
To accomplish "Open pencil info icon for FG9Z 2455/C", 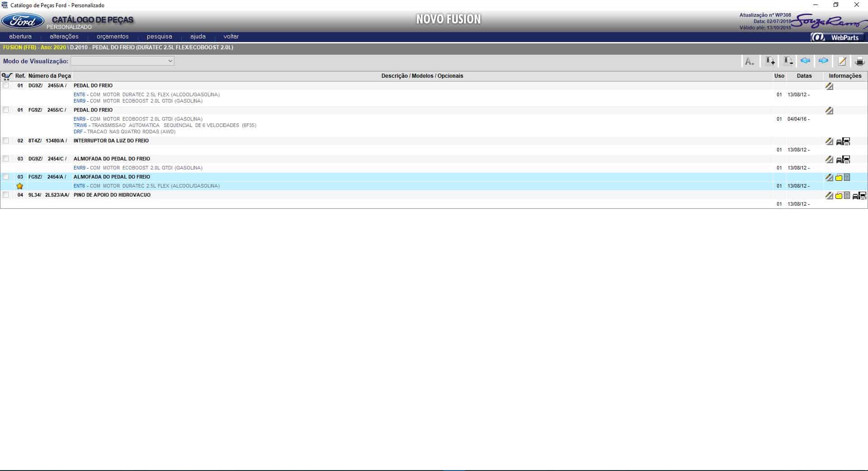I will [x=829, y=110].
